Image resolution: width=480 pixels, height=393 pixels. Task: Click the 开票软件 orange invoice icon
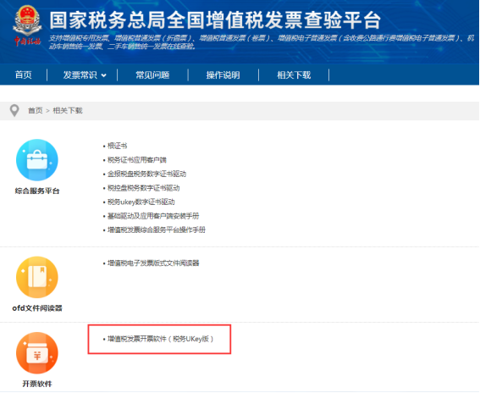tap(37, 353)
